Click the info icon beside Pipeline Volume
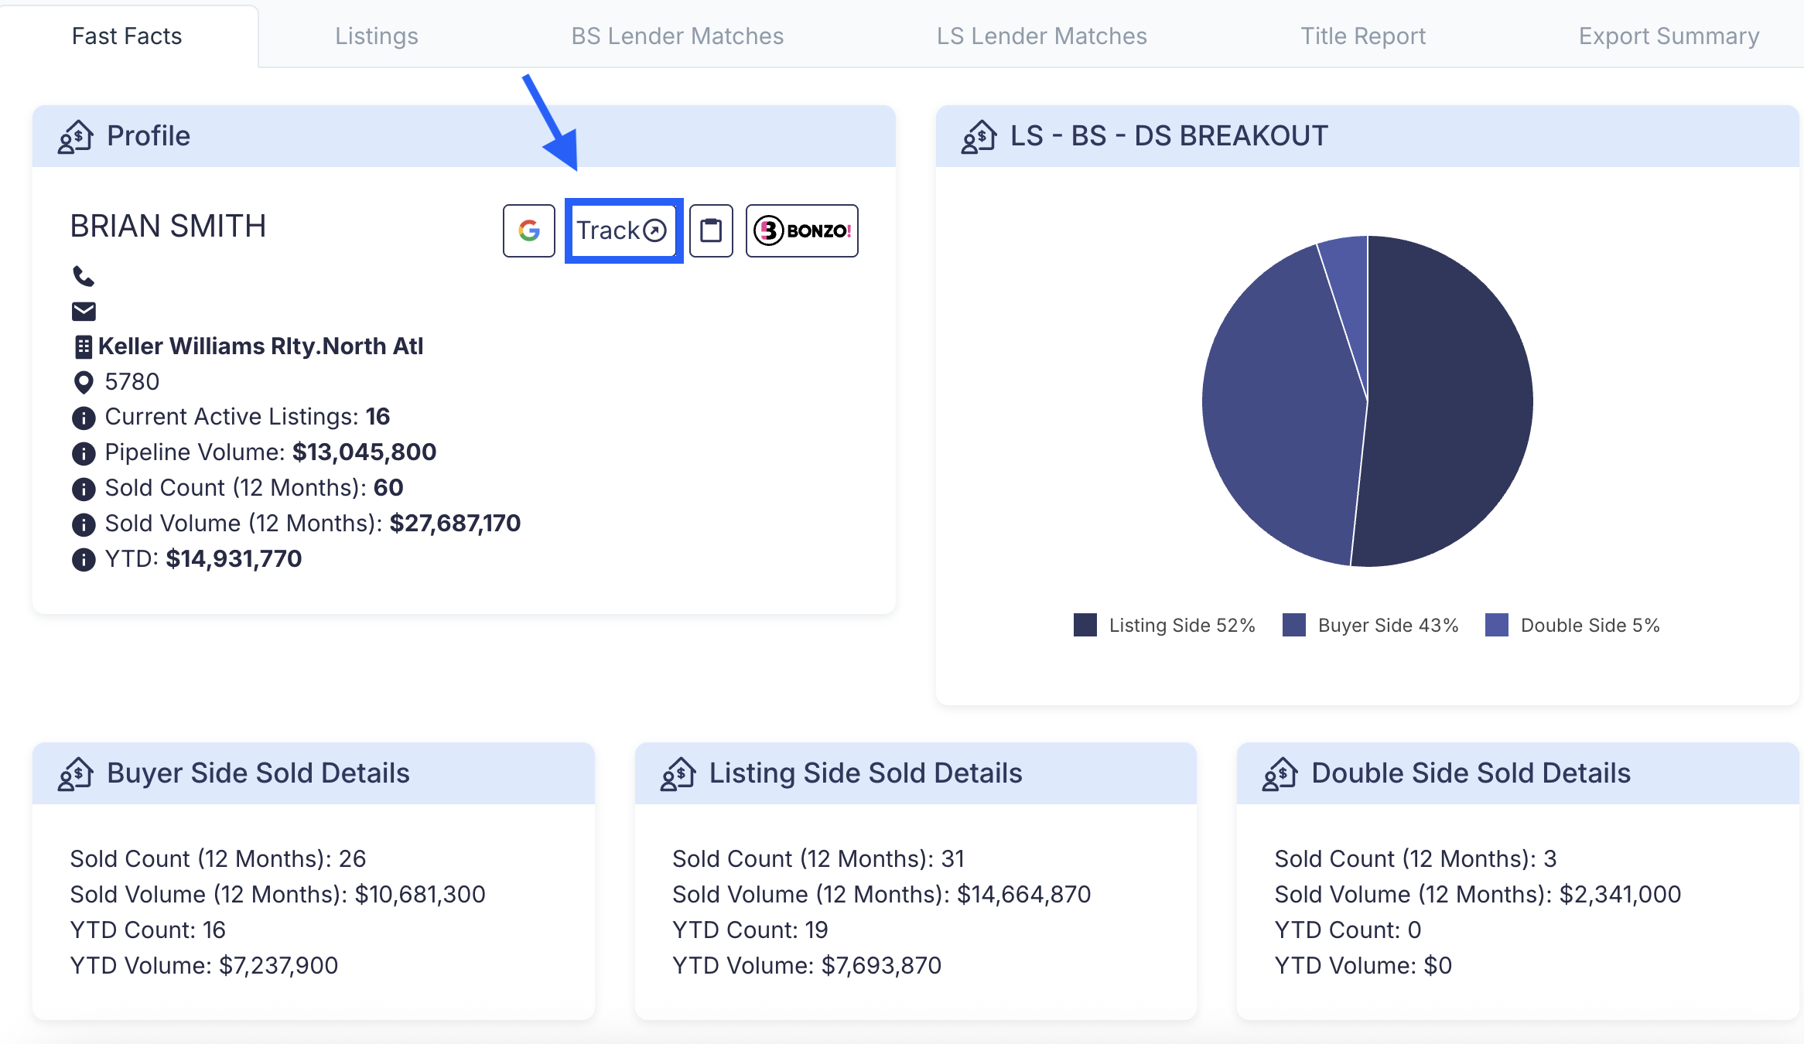This screenshot has width=1804, height=1044. 84,453
